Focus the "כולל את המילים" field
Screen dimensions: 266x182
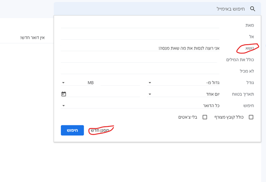point(139,59)
